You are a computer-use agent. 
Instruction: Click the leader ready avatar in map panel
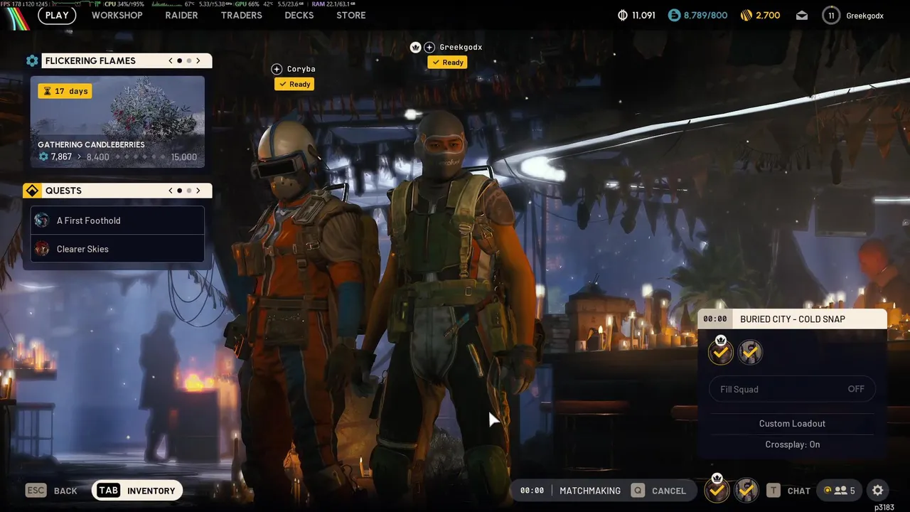[721, 352]
